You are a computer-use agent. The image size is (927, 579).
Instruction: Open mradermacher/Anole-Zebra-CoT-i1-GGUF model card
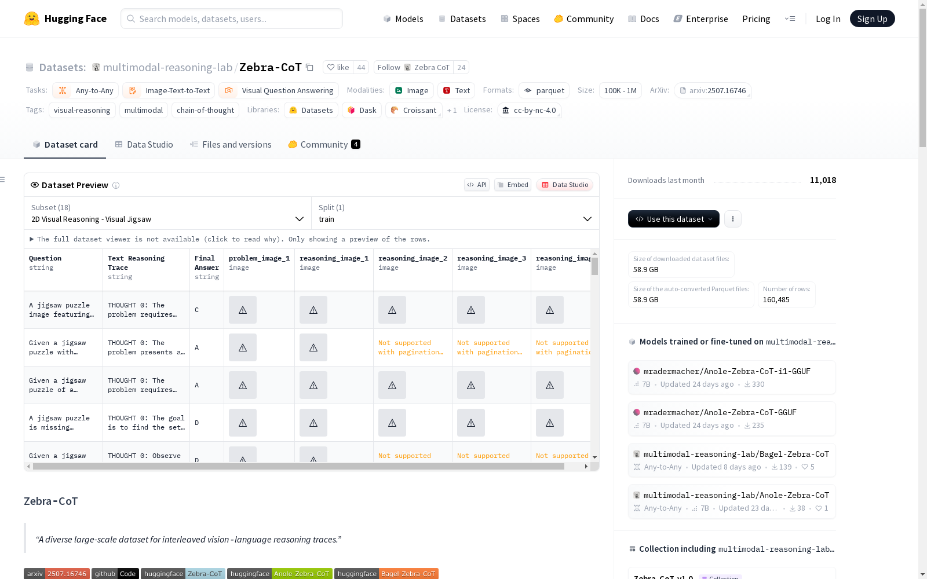[x=732, y=378]
